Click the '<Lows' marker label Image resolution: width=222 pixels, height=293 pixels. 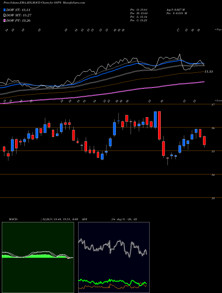(218, 100)
